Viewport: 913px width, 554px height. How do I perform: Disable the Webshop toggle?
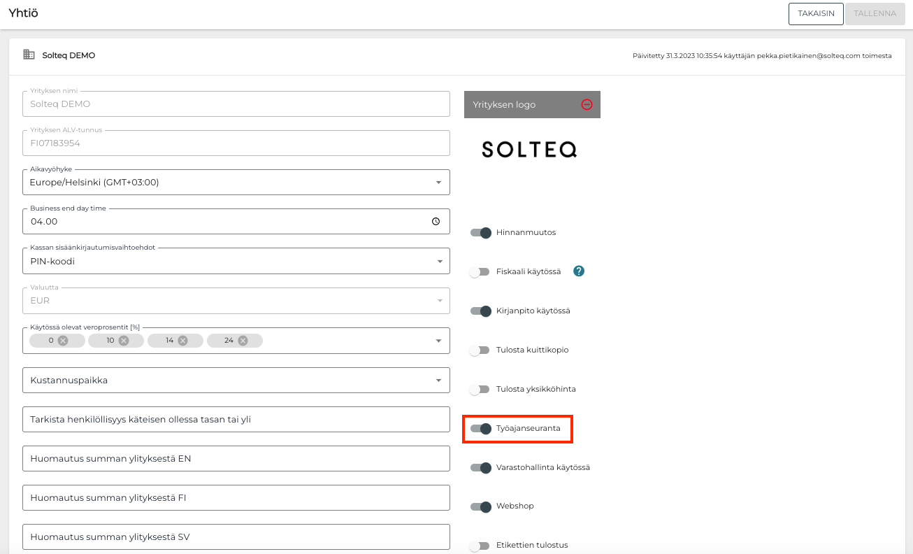tap(481, 506)
